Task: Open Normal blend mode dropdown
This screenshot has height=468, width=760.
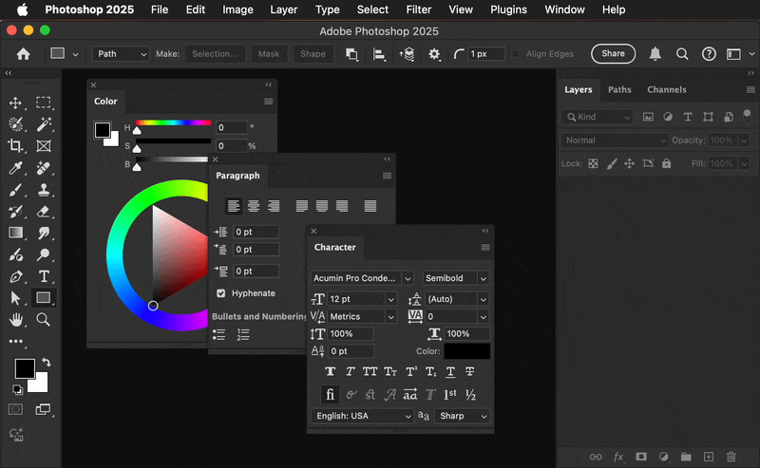Action: click(614, 140)
